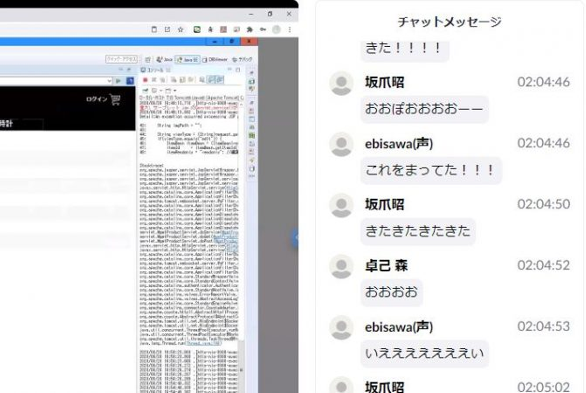Click the message きたきたきたきた
This screenshot has height=393, width=586.
pyautogui.click(x=418, y=231)
